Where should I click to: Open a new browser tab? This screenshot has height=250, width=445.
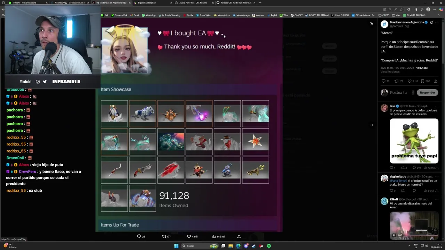(x=260, y=3)
